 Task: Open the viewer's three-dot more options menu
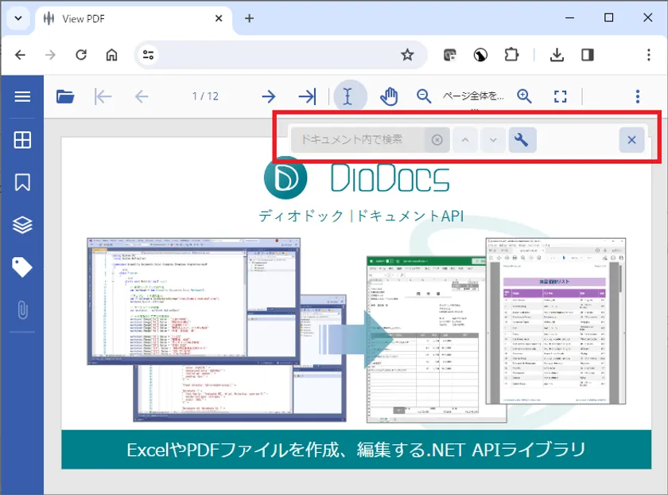(x=637, y=97)
